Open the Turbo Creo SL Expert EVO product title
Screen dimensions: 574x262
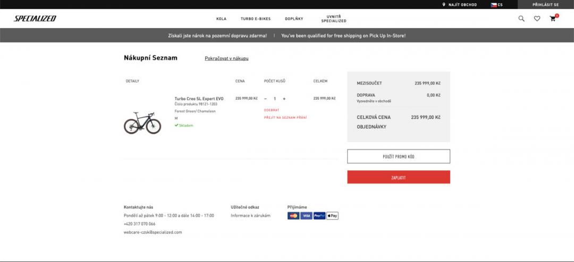[199, 99]
